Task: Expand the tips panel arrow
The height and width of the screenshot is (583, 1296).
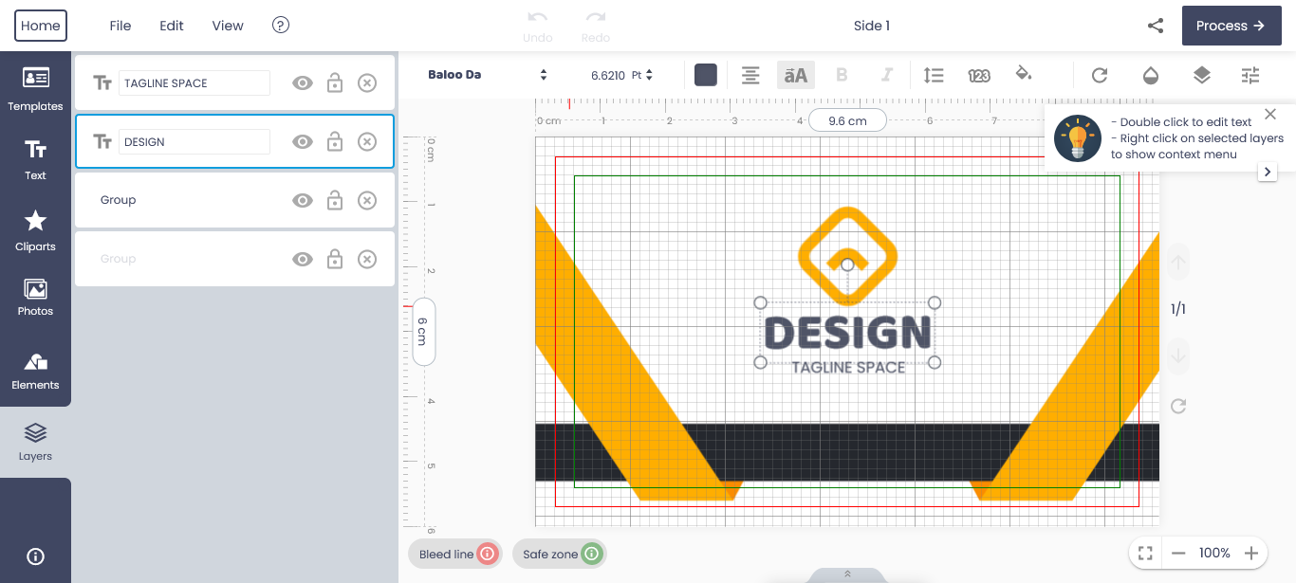Action: click(1268, 173)
